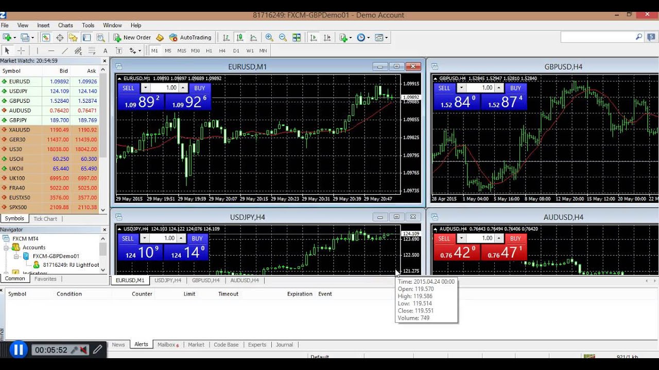The height and width of the screenshot is (370, 659).
Task: Click SELL on the EURUSD chart
Action: [x=128, y=88]
